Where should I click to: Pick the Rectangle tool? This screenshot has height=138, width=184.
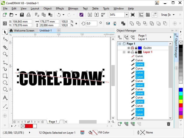(5, 76)
